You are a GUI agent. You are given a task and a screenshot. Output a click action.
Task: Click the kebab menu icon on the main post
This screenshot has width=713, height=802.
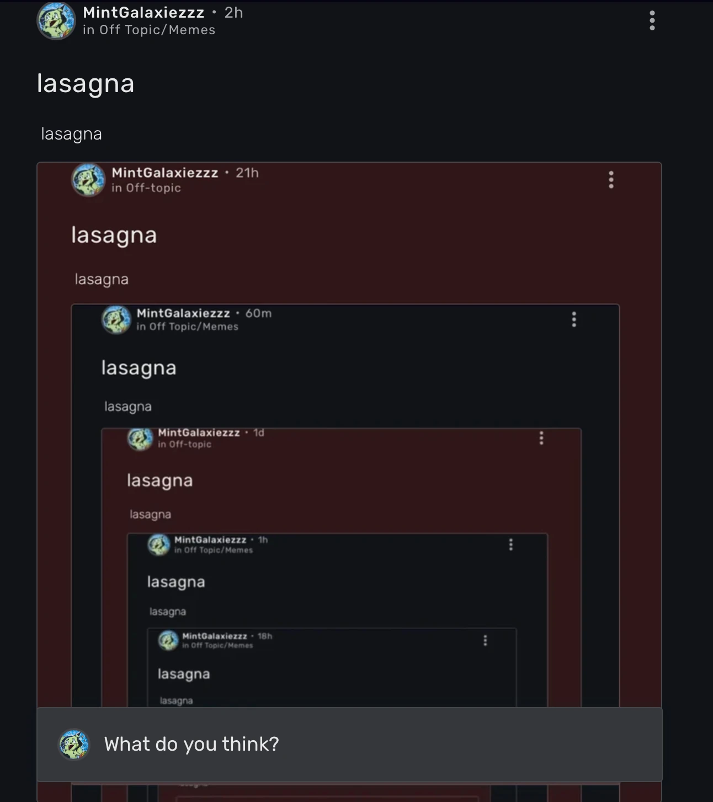(652, 21)
